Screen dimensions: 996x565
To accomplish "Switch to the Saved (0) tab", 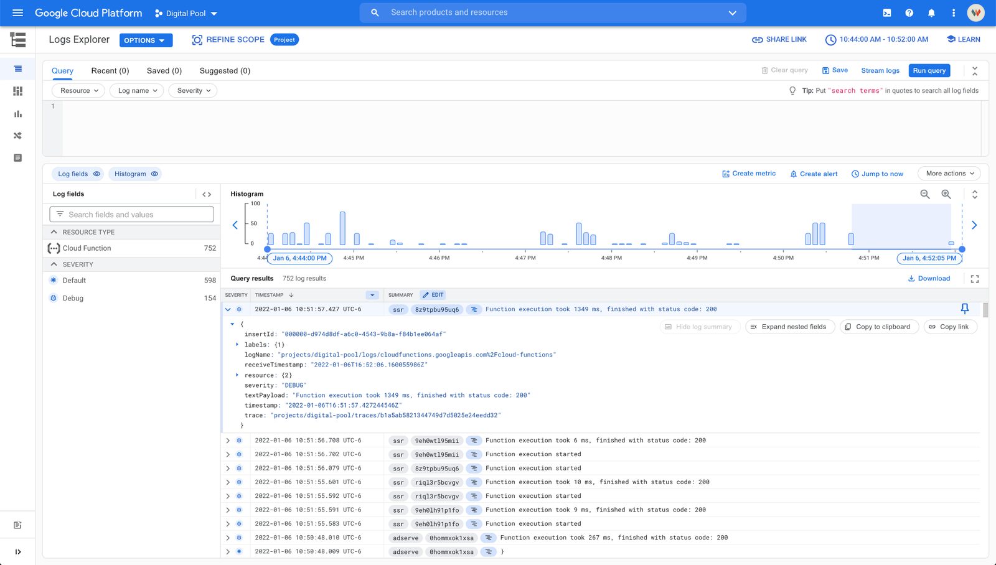I will point(164,71).
